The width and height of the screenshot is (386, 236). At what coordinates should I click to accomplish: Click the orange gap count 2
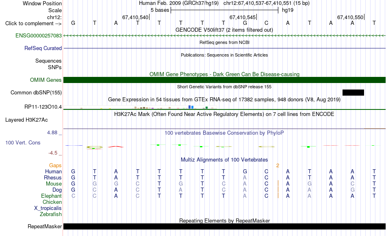pos(278,166)
